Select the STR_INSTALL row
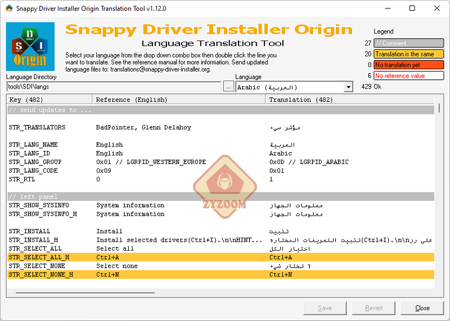Viewport: 450px width, 321px height. click(220, 231)
